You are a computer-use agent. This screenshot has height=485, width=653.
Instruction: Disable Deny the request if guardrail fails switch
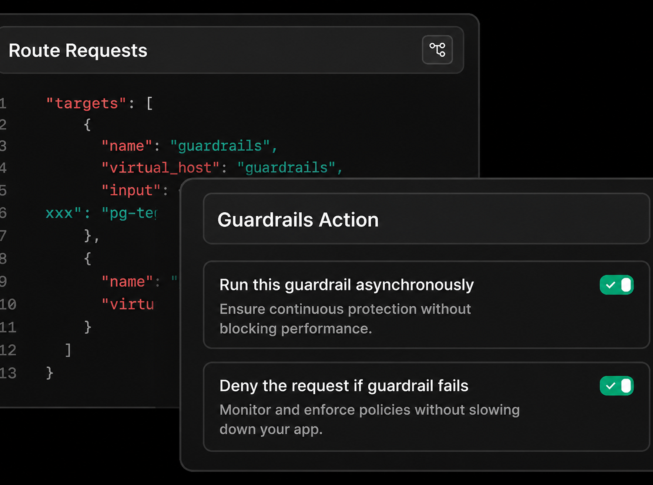616,386
